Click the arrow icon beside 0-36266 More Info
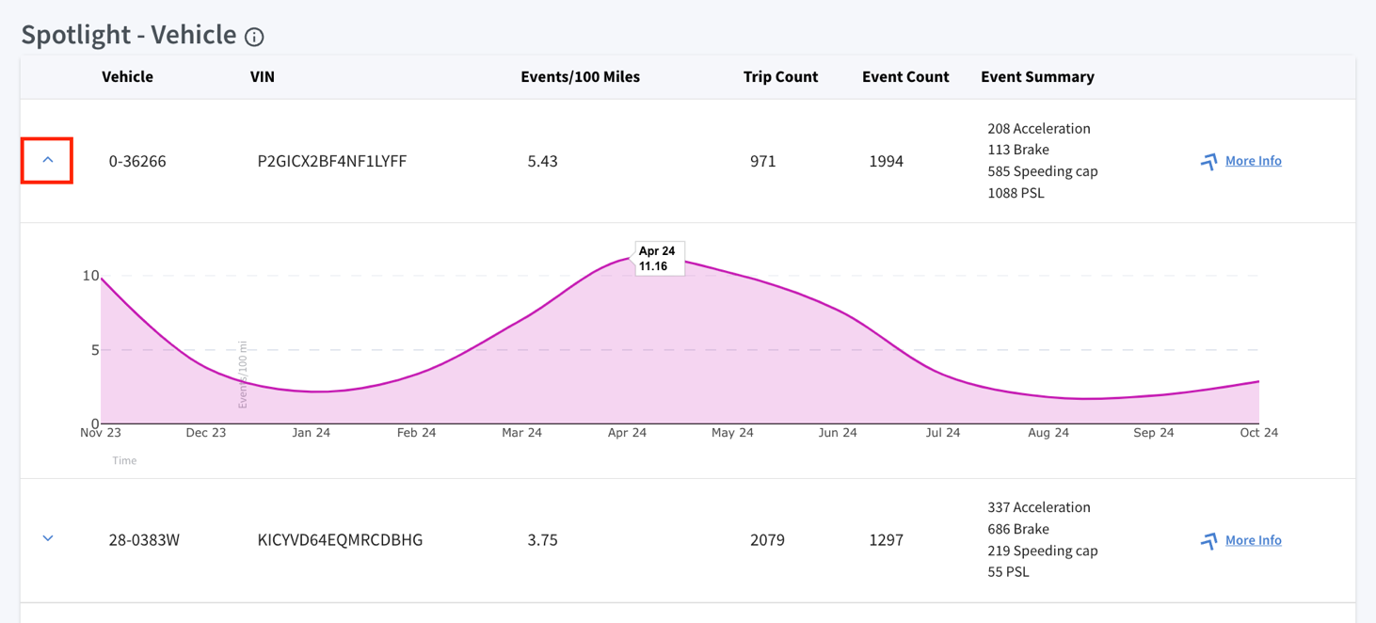 [x=1208, y=162]
